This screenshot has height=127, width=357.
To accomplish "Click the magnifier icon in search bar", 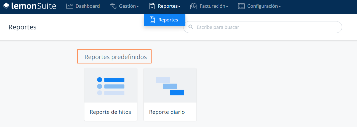I will (190, 27).
